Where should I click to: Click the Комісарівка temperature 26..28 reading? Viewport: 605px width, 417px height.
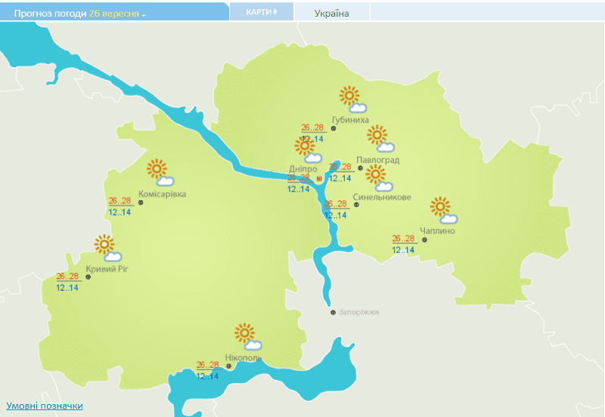[x=119, y=201]
